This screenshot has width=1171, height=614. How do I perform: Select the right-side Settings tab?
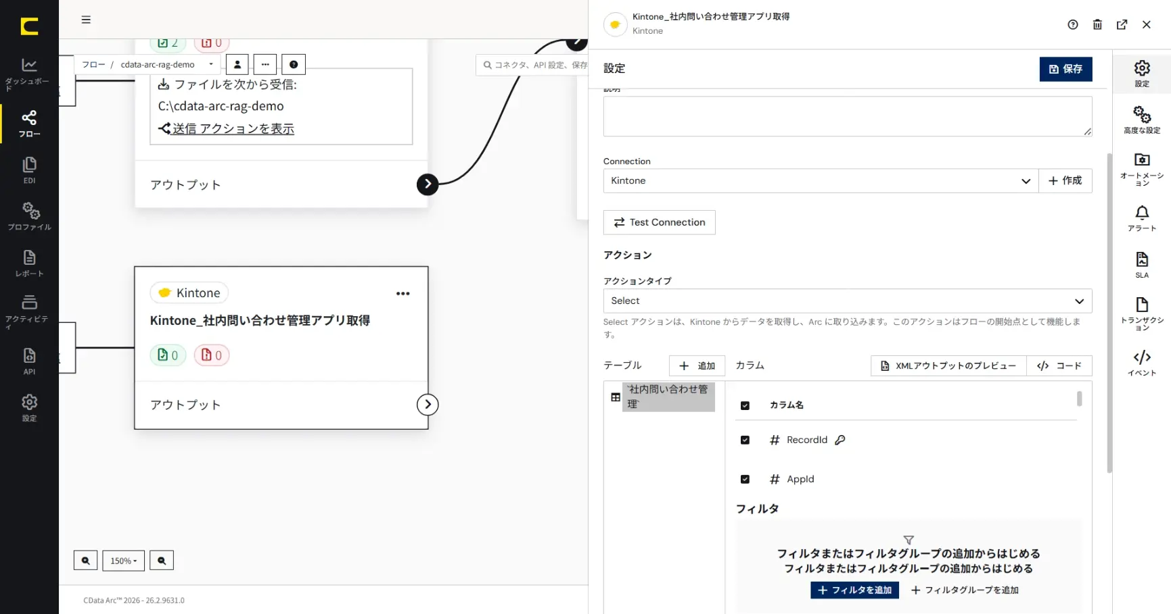(1142, 74)
